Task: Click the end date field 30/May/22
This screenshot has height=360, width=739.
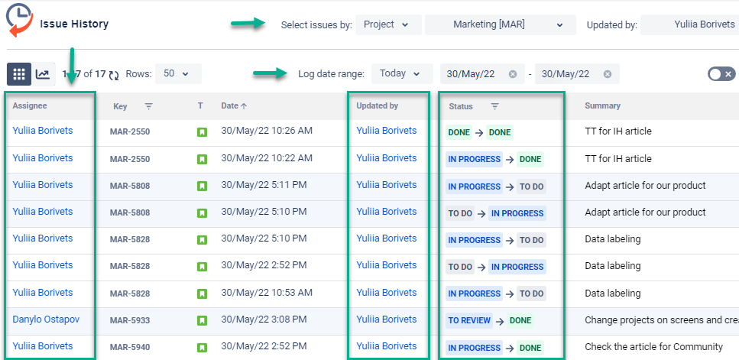Action: click(577, 74)
